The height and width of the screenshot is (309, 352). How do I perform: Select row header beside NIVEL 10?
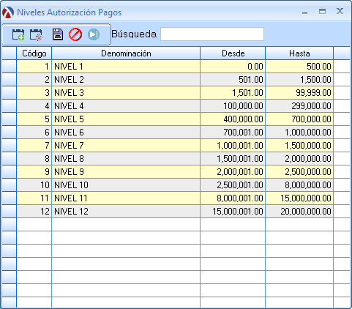click(x=9, y=185)
